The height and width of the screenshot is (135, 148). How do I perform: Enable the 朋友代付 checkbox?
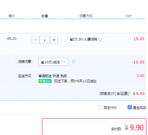(x=100, y=107)
